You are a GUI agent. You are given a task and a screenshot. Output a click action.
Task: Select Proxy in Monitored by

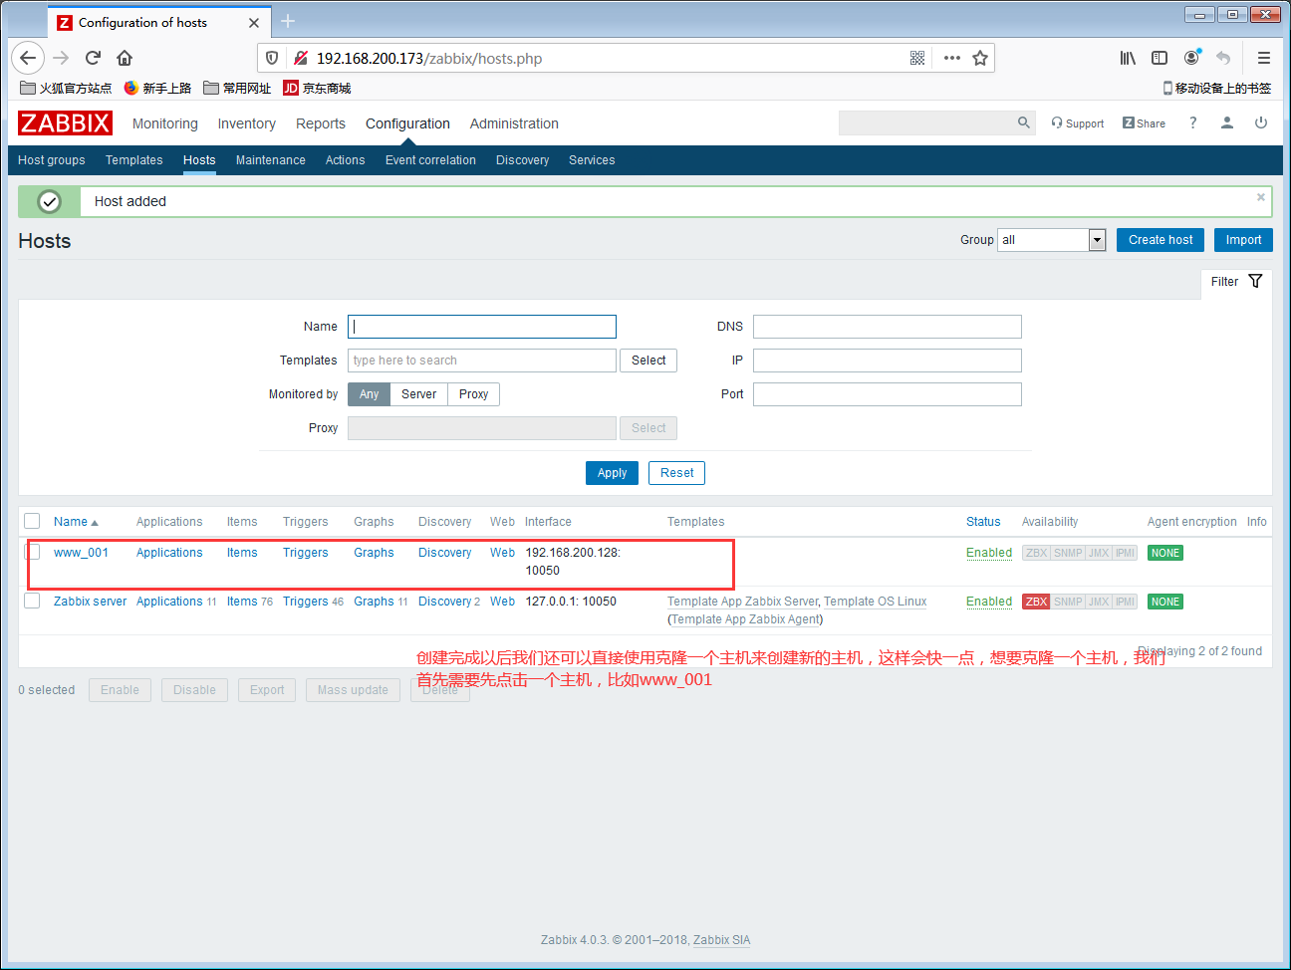473,394
